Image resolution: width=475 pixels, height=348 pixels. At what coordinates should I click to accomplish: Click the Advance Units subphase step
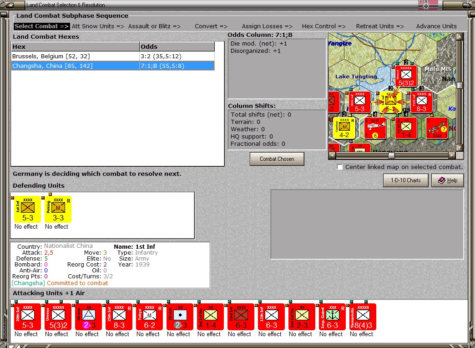pyautogui.click(x=436, y=26)
